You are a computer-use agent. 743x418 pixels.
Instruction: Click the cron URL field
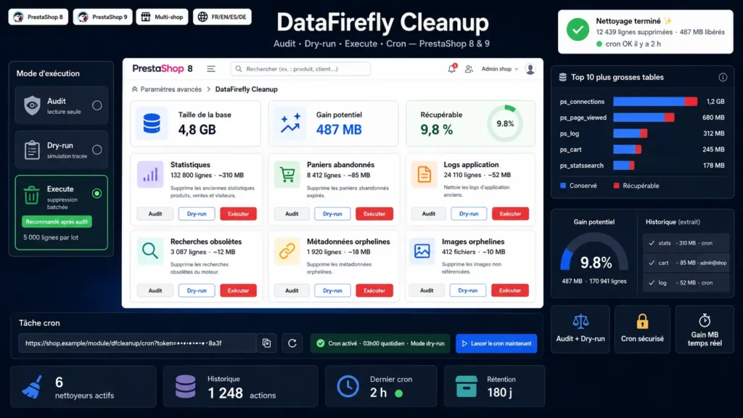point(137,343)
